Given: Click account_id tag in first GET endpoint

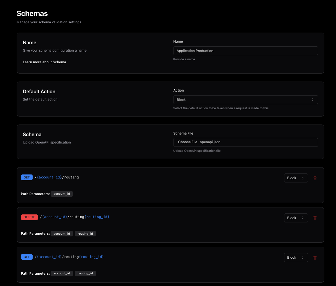Looking at the screenshot, I should [x=62, y=194].
